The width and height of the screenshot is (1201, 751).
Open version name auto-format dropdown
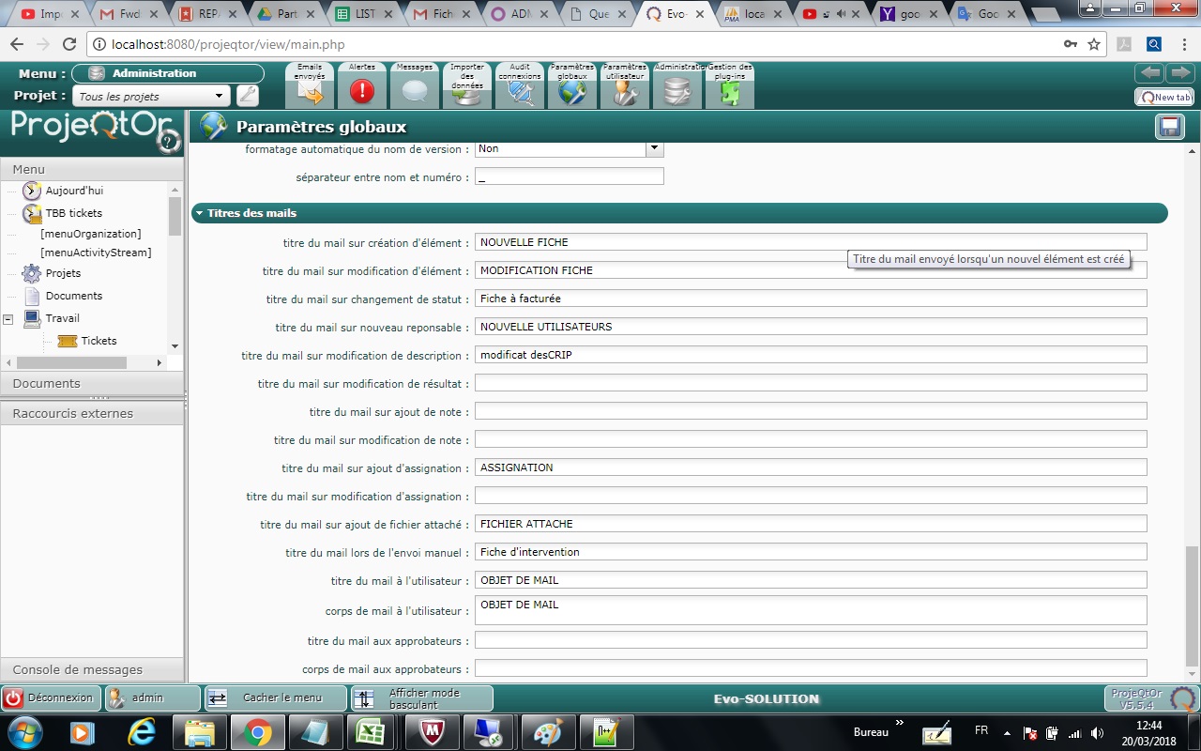(x=654, y=148)
